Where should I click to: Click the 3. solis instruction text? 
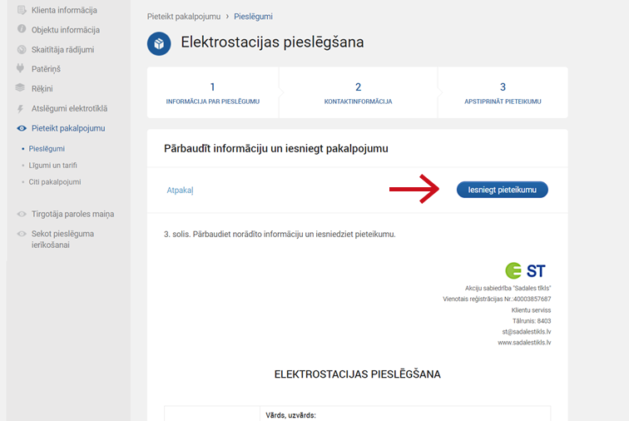pos(280,234)
